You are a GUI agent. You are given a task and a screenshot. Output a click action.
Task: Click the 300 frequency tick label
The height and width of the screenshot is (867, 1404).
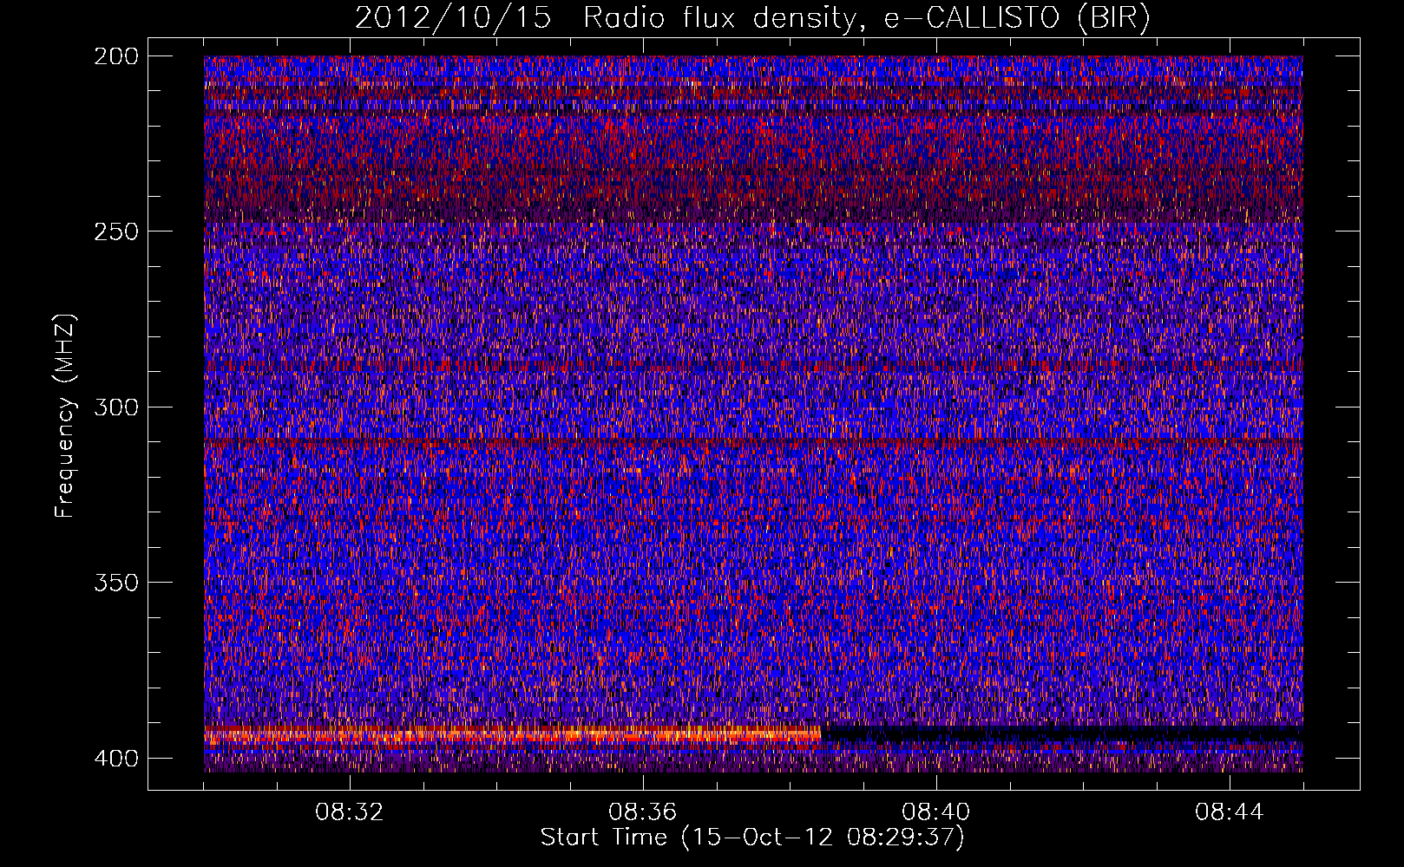pos(115,407)
